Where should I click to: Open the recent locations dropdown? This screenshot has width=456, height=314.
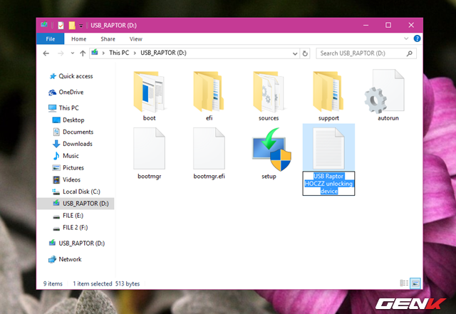(x=73, y=53)
